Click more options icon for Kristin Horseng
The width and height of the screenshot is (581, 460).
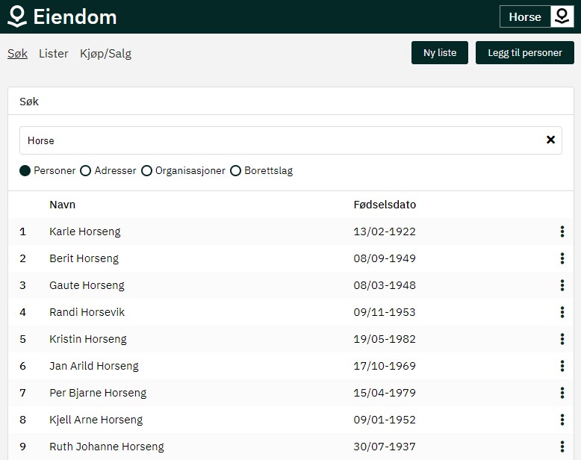pos(562,339)
